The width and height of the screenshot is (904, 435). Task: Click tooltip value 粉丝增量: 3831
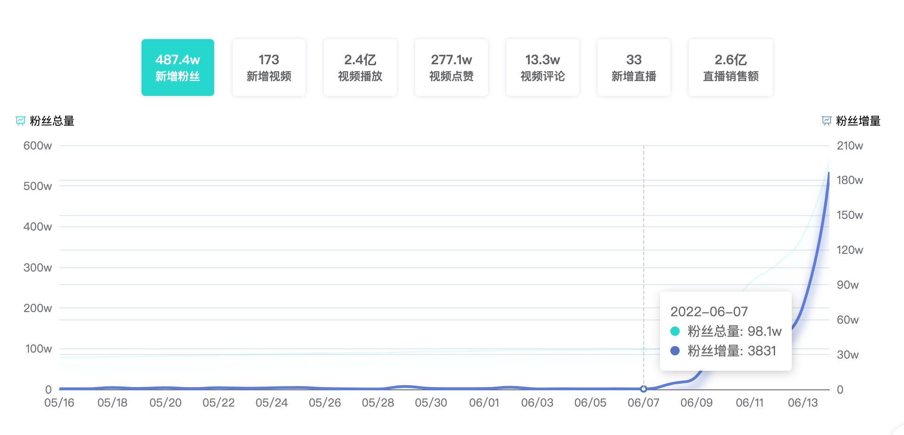tap(732, 351)
